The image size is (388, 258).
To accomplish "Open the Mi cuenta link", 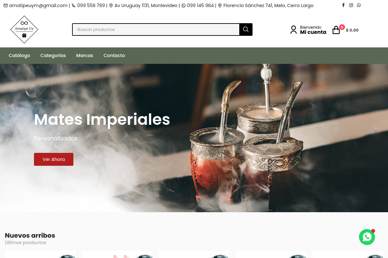I will pos(313,32).
